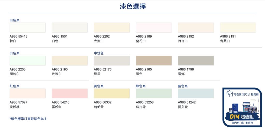This screenshot has height=131, width=265.
Task: Pick the 藤色 A986 2165 tan swatch
Action: tap(154, 61)
